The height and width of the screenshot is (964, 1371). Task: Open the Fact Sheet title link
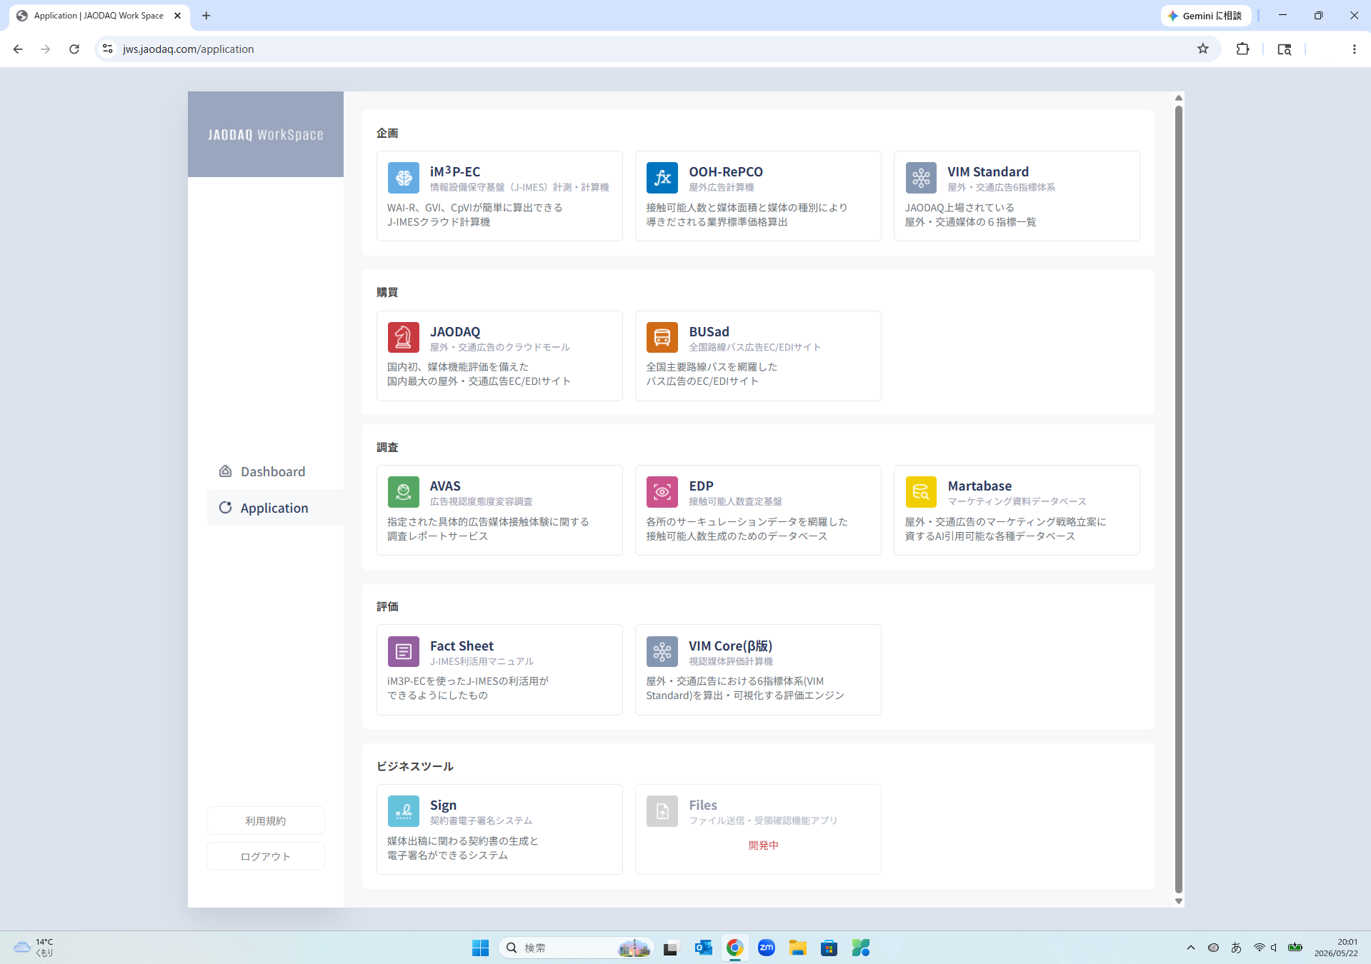coord(462,646)
